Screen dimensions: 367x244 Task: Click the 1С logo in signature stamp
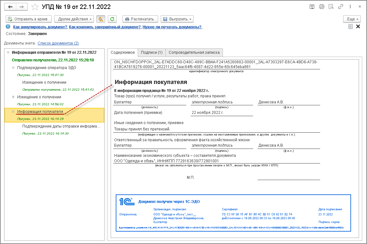coord(127,201)
